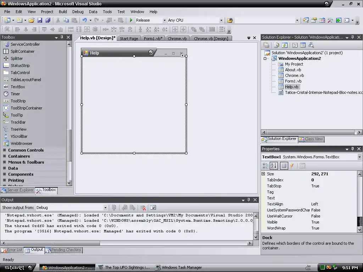Open the Show output from Debug dropdown
363x272 pixels.
105,208
